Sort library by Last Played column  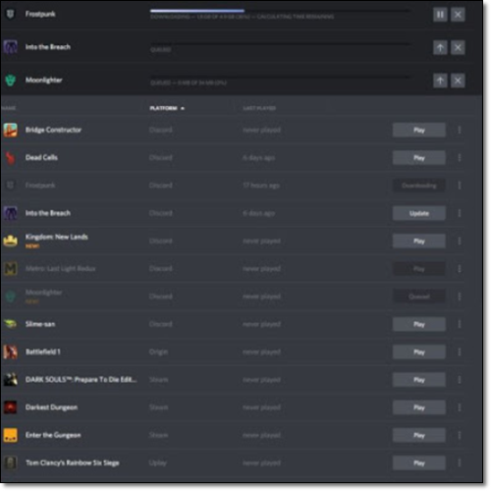pyautogui.click(x=259, y=108)
